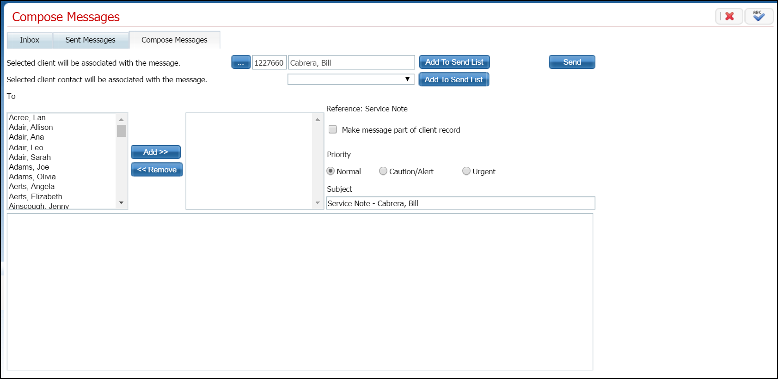Select Caution/Alert priority option

click(x=383, y=171)
